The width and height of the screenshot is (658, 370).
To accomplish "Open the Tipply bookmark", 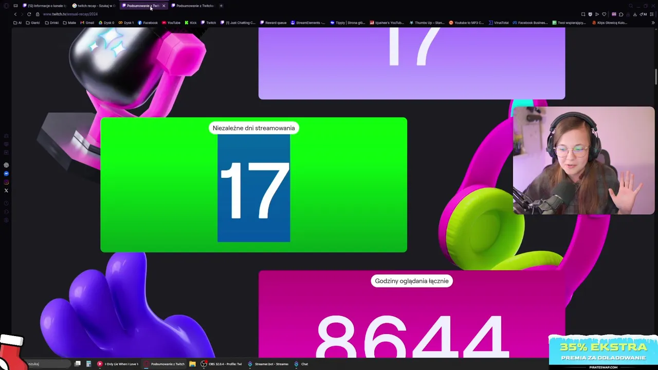I will 348,23.
